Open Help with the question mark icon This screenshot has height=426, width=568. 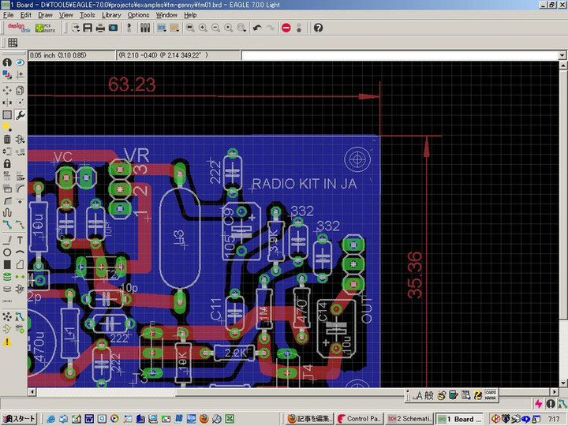[x=318, y=28]
